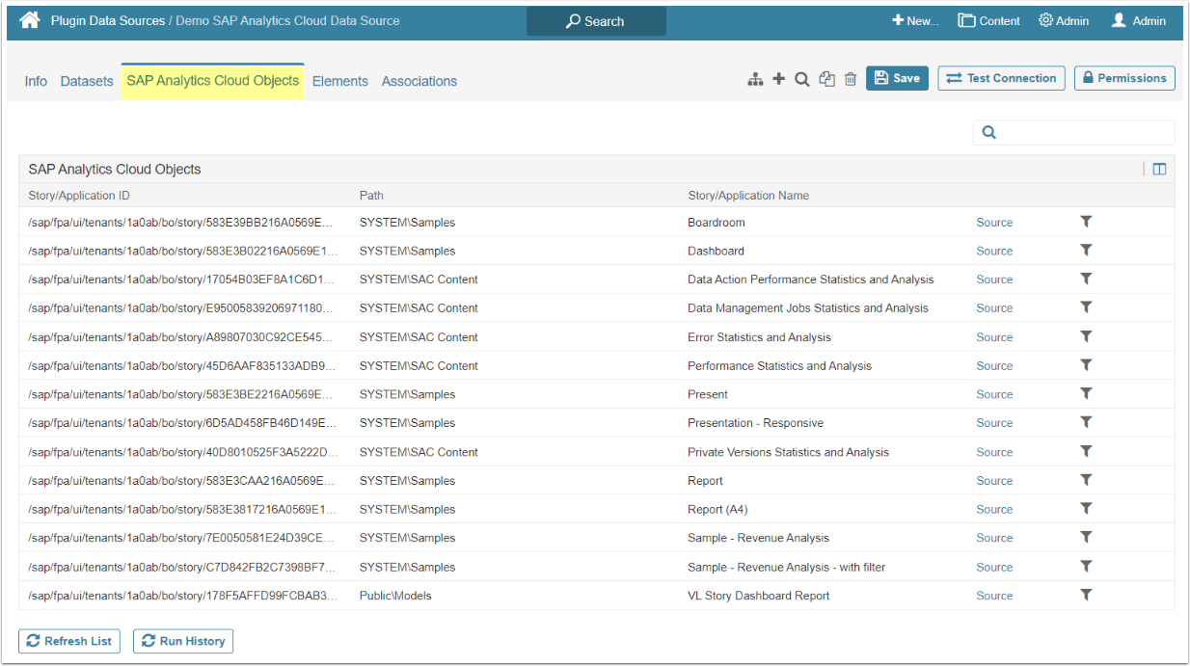Select the SAP Analytics Cloud Objects tab
Viewport: 1190px width, 666px height.
point(213,81)
